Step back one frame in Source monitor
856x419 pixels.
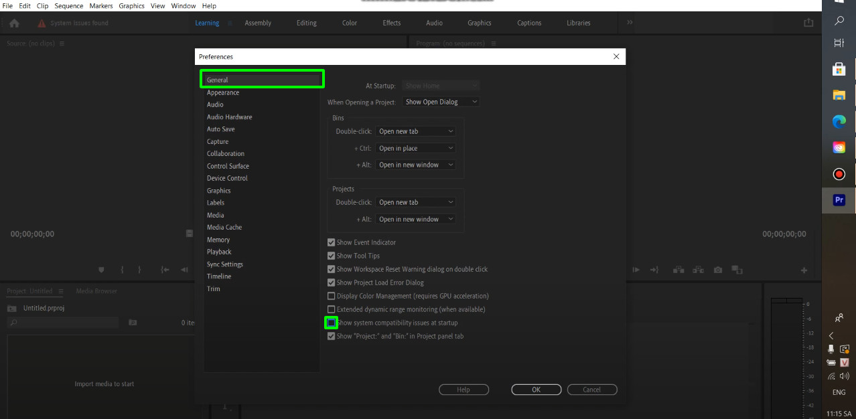184,270
